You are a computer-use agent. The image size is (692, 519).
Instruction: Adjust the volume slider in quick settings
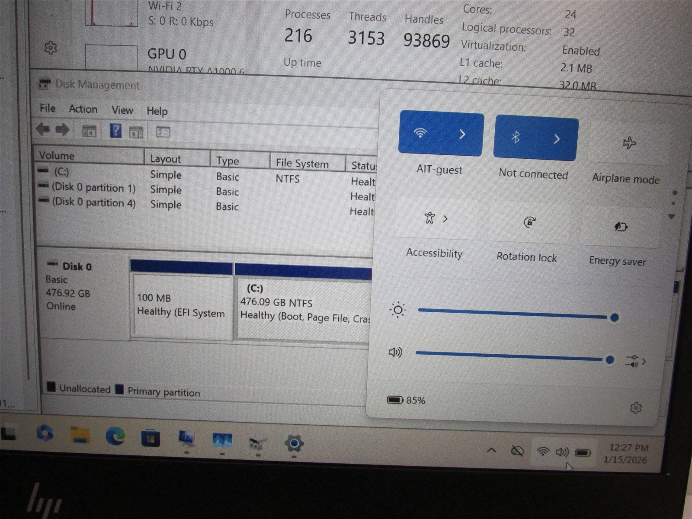pyautogui.click(x=515, y=356)
